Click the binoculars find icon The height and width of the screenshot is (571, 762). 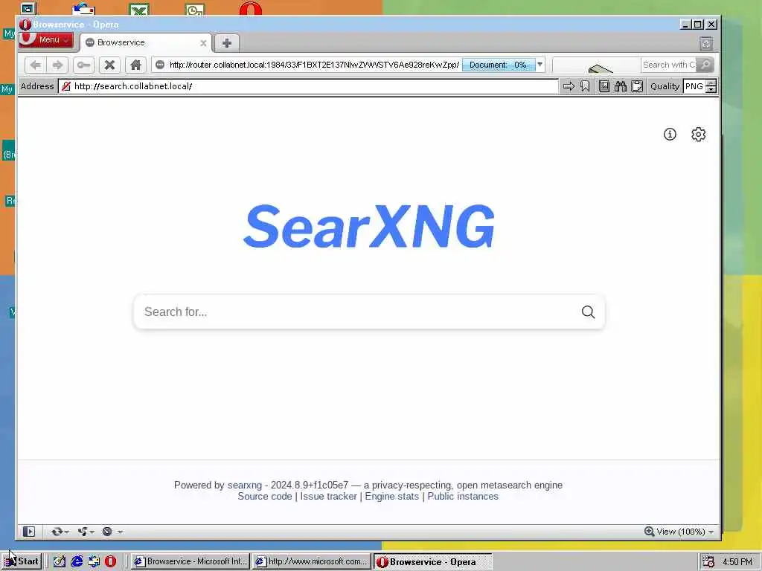tap(621, 86)
